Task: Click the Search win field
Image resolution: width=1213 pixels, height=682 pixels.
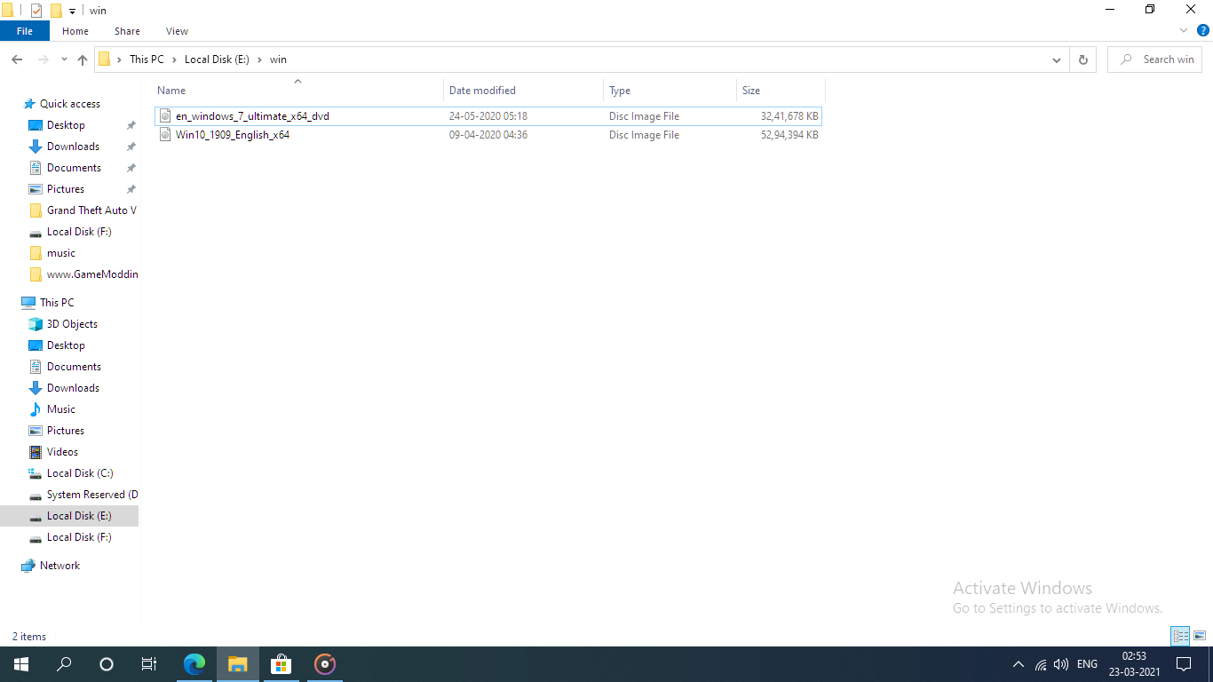Action: click(1154, 59)
